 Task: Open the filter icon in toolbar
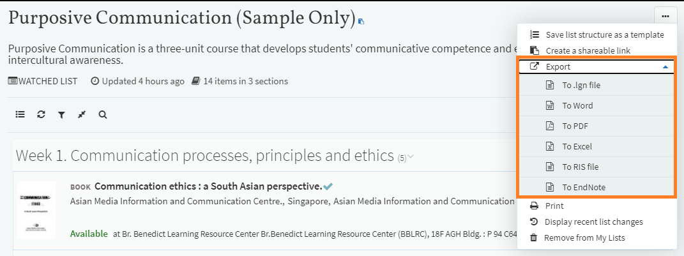[x=61, y=115]
